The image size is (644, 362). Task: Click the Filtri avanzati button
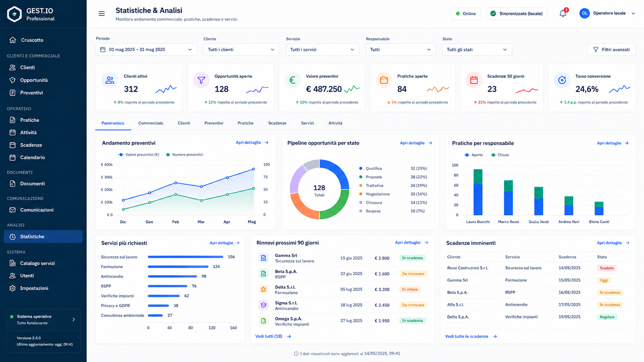click(611, 50)
